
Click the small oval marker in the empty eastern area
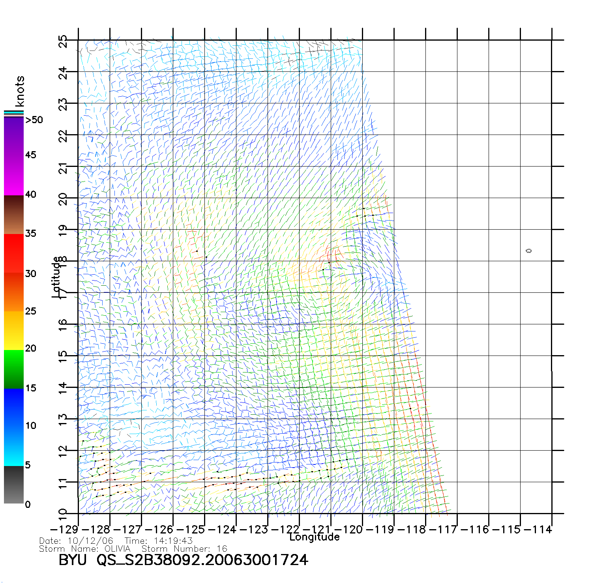point(529,251)
